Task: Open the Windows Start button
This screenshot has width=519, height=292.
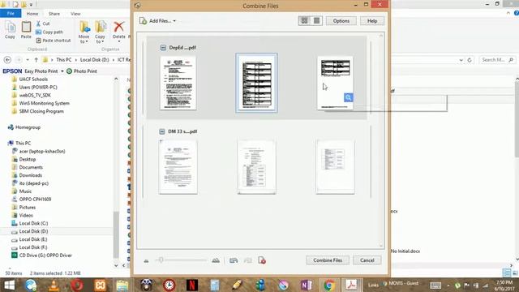Action: [9, 285]
